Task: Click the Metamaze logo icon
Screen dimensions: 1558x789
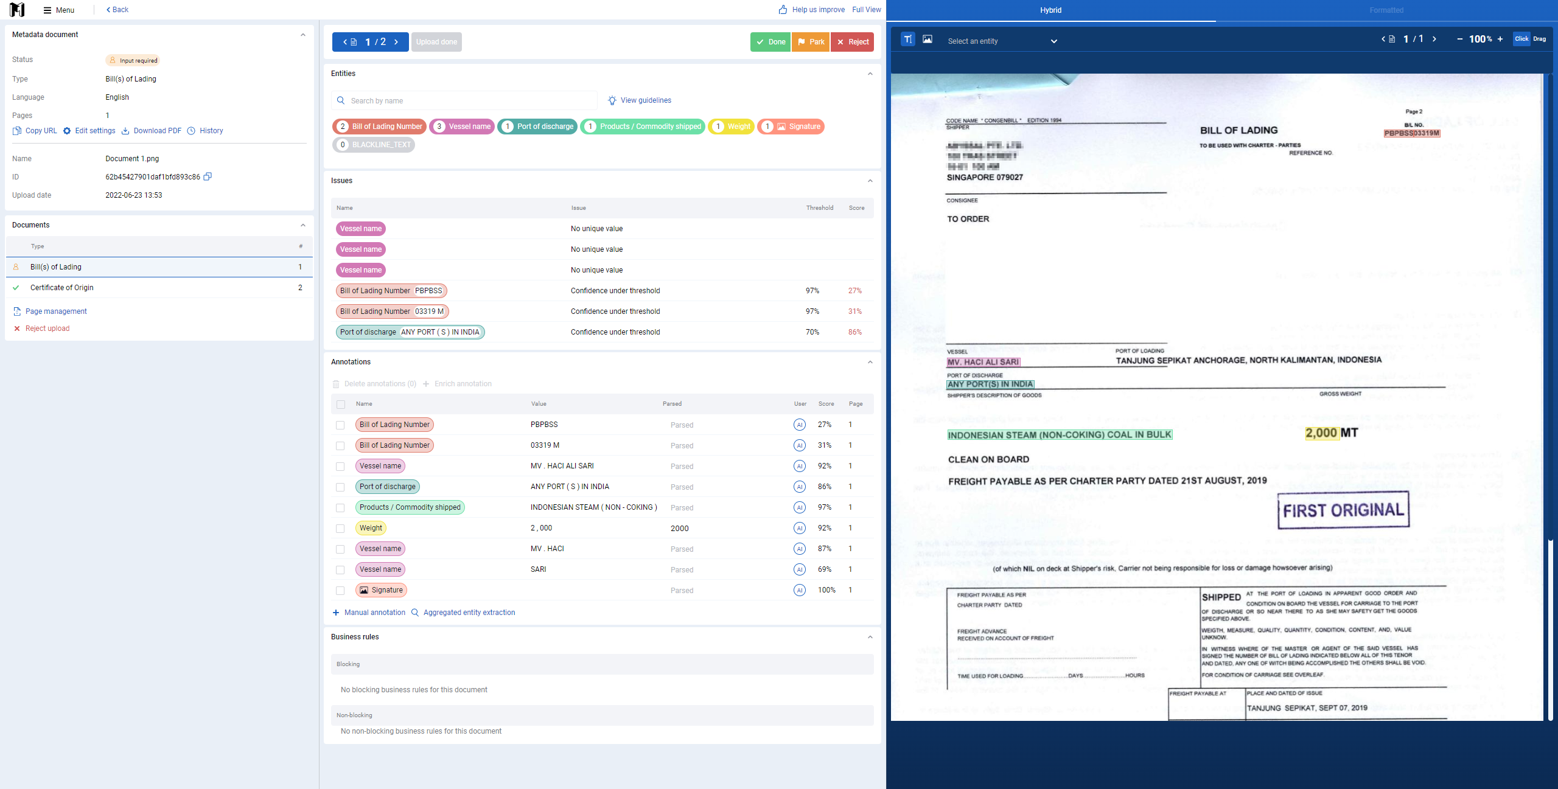Action: [x=18, y=10]
